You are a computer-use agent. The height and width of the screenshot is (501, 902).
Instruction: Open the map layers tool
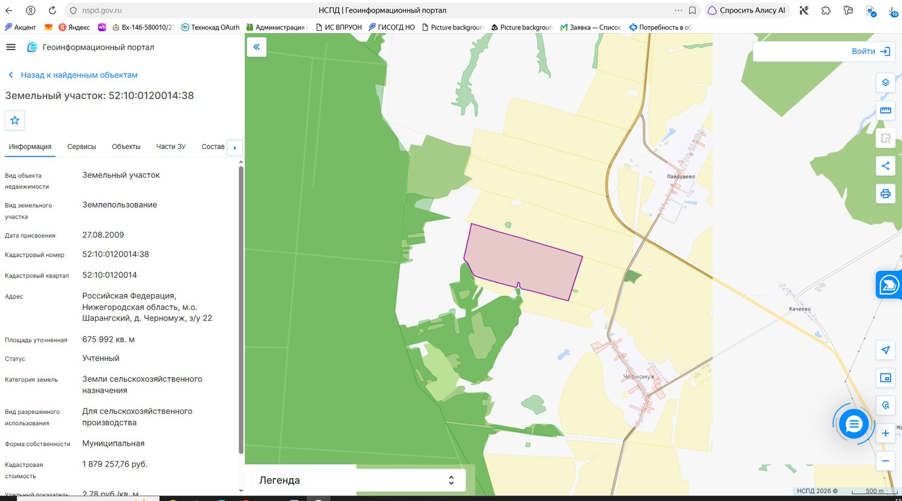point(885,83)
